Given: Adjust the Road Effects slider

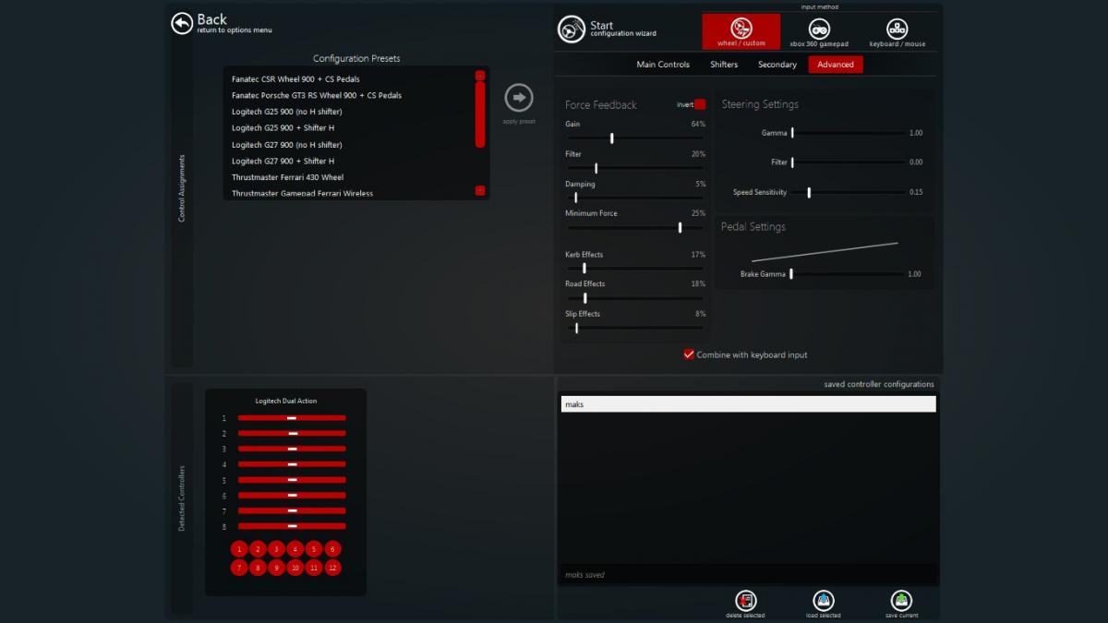Looking at the screenshot, I should 635,298.
